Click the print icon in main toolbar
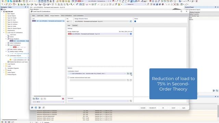Viewport: 219px width, 123px height. point(20,1)
